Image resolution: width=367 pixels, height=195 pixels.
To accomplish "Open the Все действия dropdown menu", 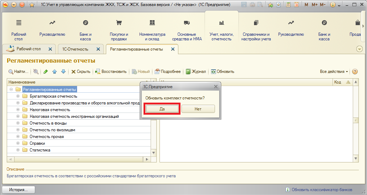I will pos(334,71).
